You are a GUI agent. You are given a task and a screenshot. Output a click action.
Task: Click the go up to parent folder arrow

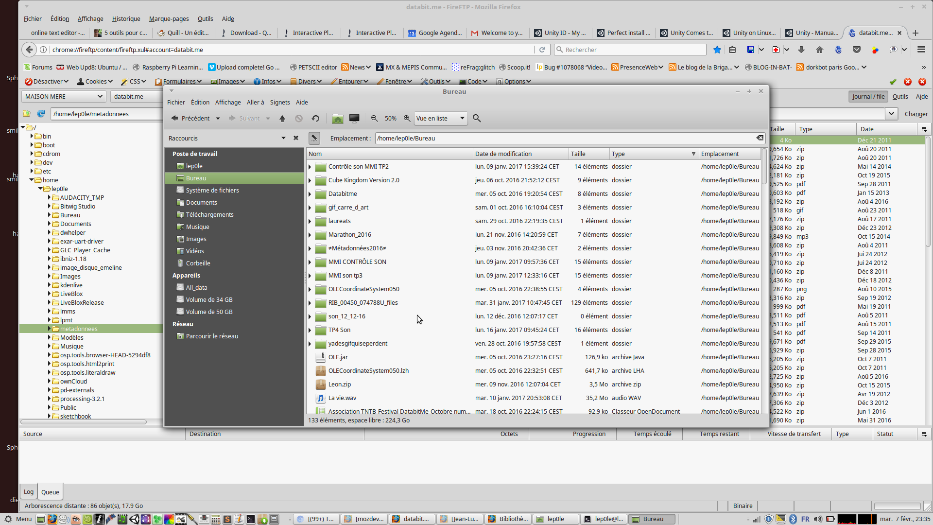[x=282, y=118]
